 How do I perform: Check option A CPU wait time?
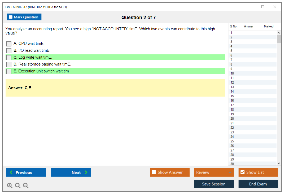coord(9,44)
